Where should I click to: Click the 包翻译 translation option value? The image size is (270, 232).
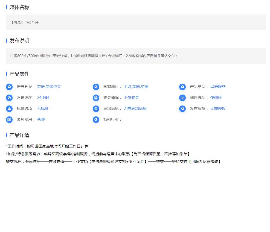(216, 98)
